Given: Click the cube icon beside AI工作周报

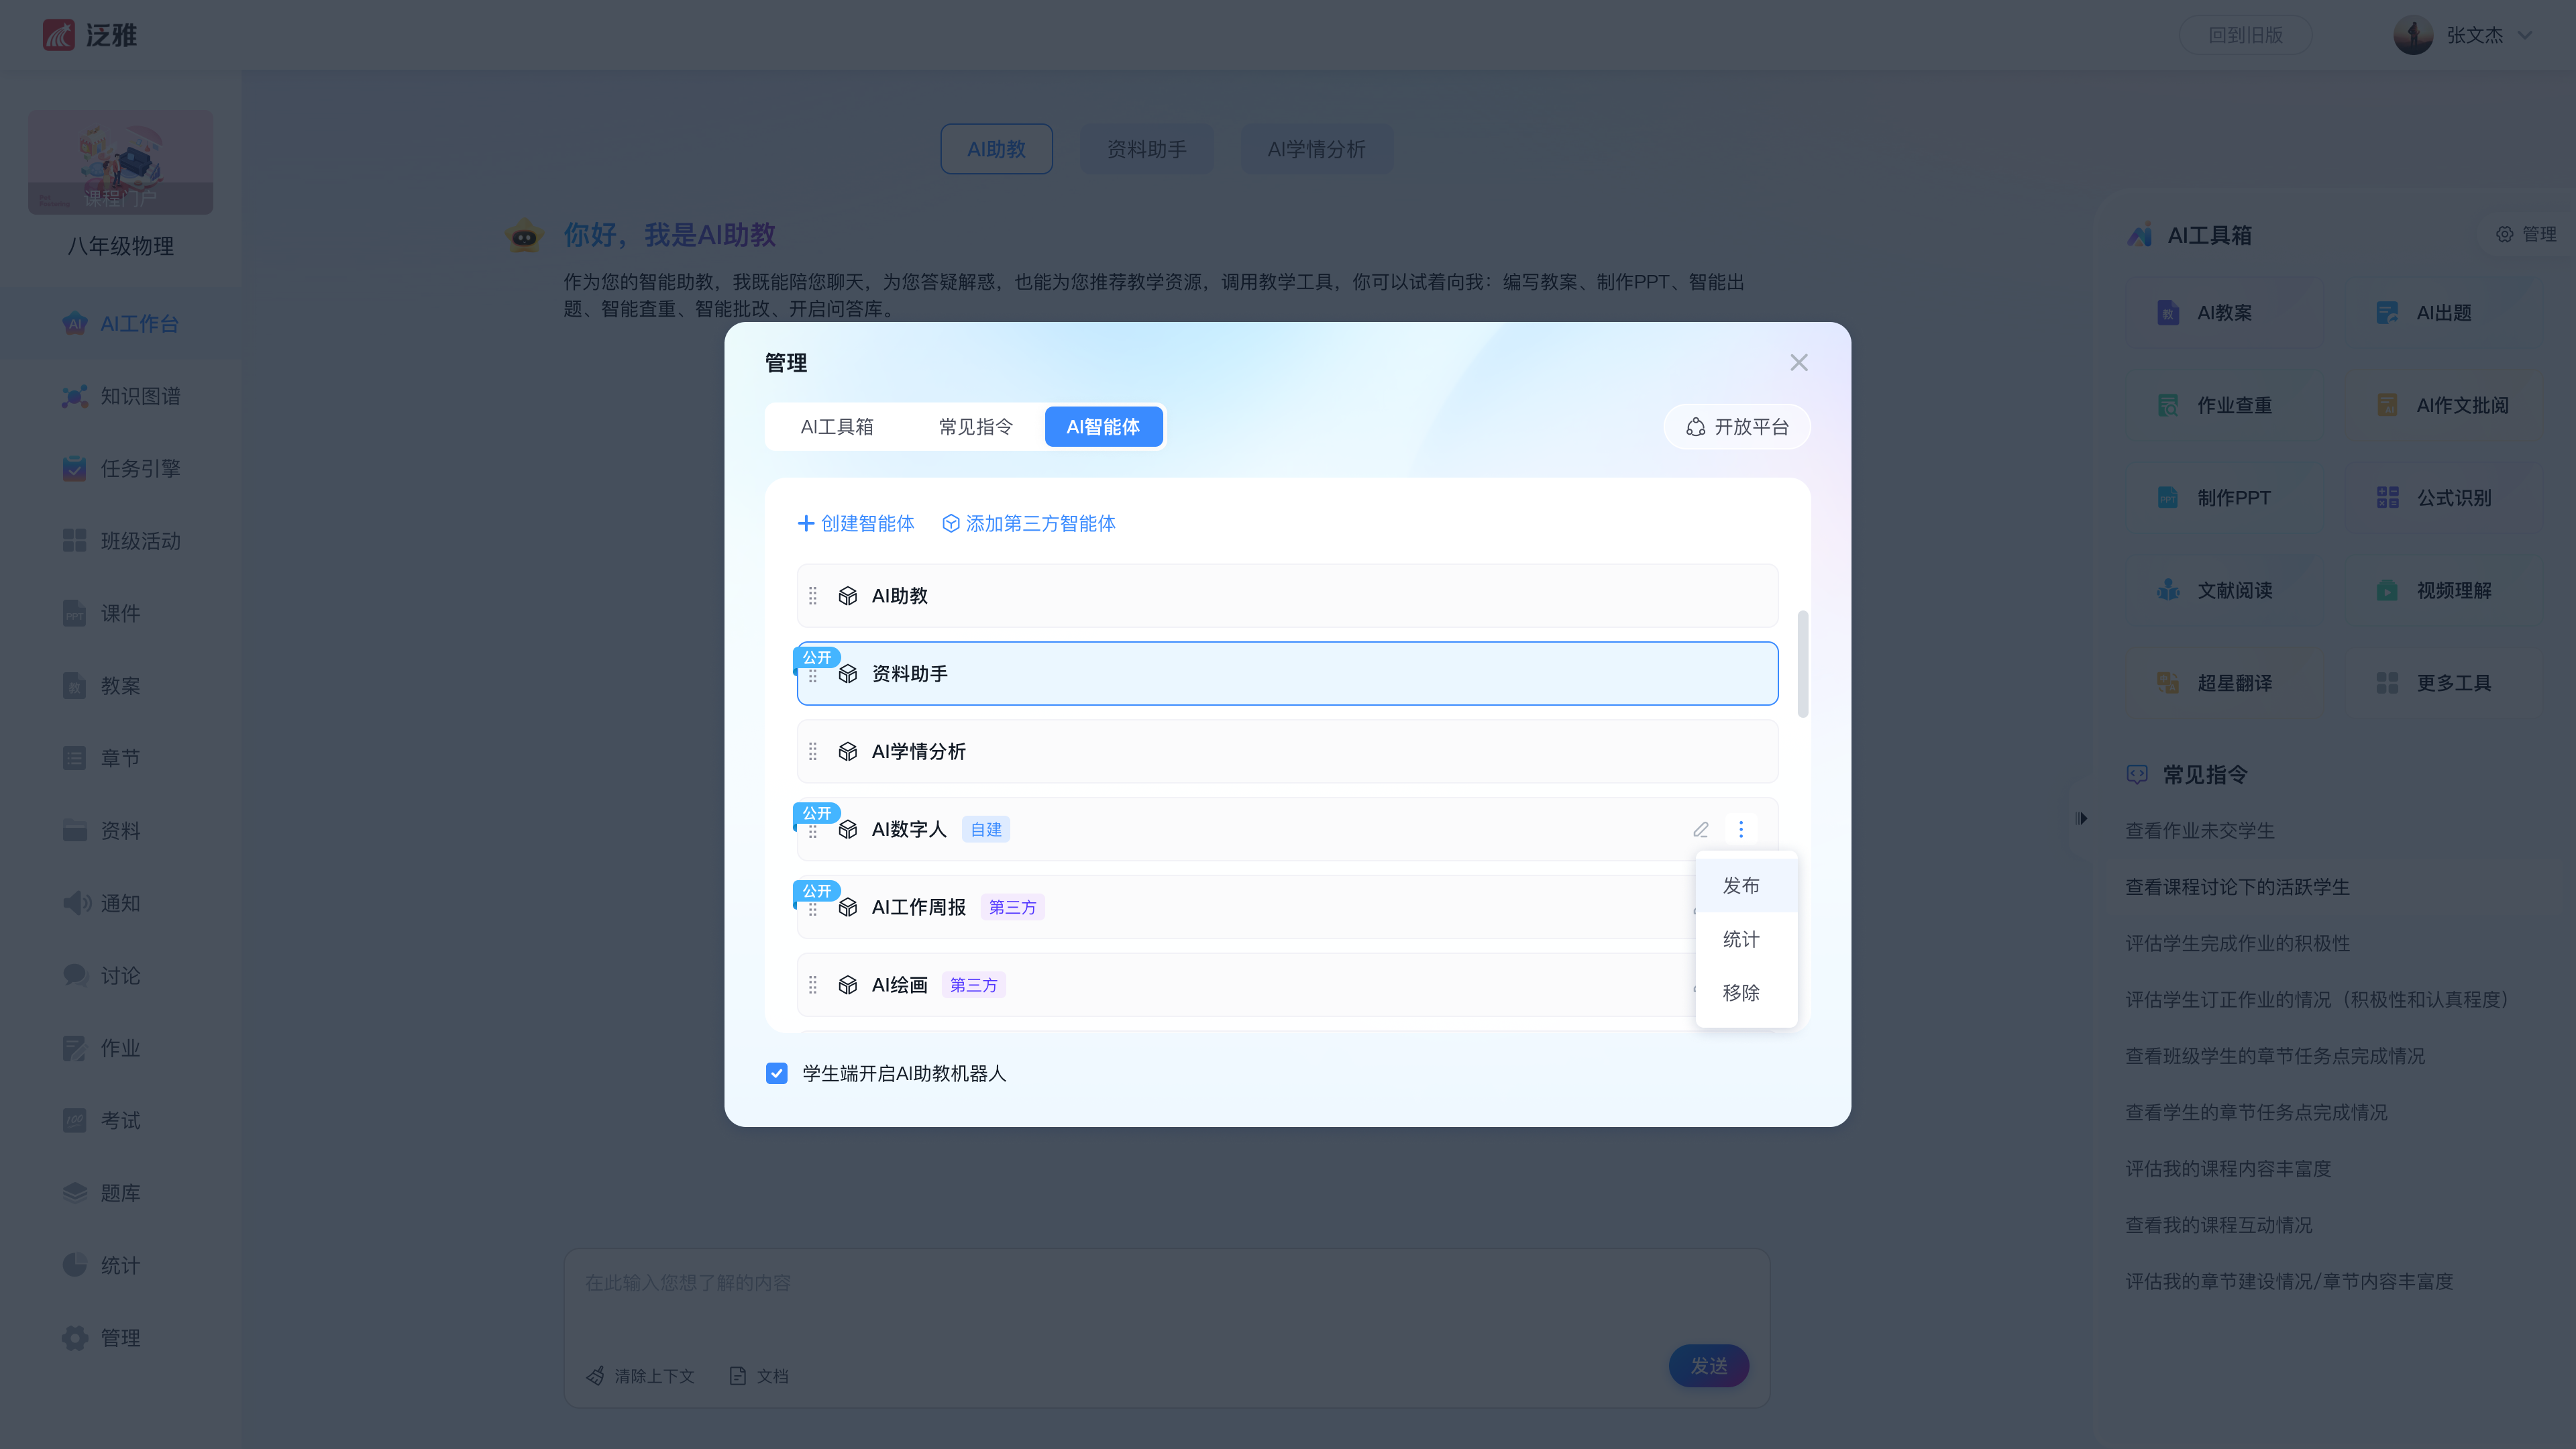Looking at the screenshot, I should (847, 907).
